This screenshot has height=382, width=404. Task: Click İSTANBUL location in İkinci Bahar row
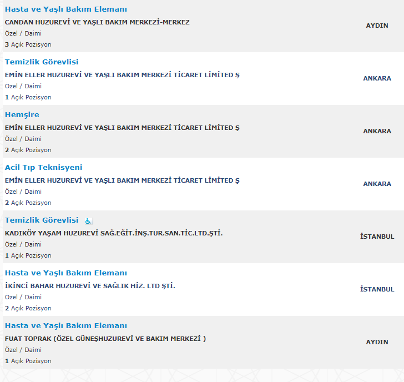coord(377,289)
